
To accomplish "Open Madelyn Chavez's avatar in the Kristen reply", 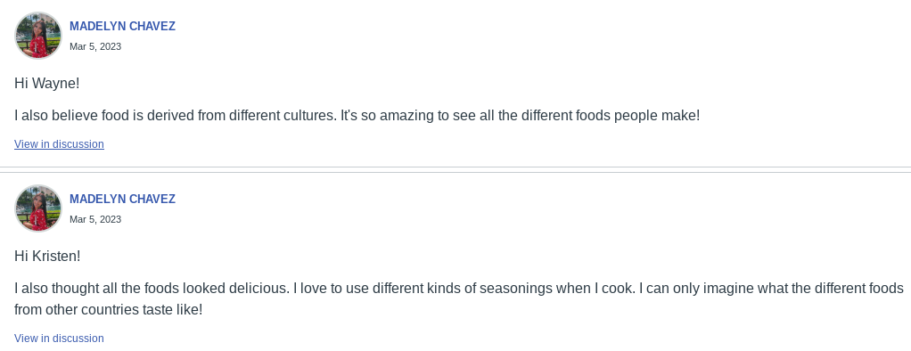I will pyautogui.click(x=37, y=208).
